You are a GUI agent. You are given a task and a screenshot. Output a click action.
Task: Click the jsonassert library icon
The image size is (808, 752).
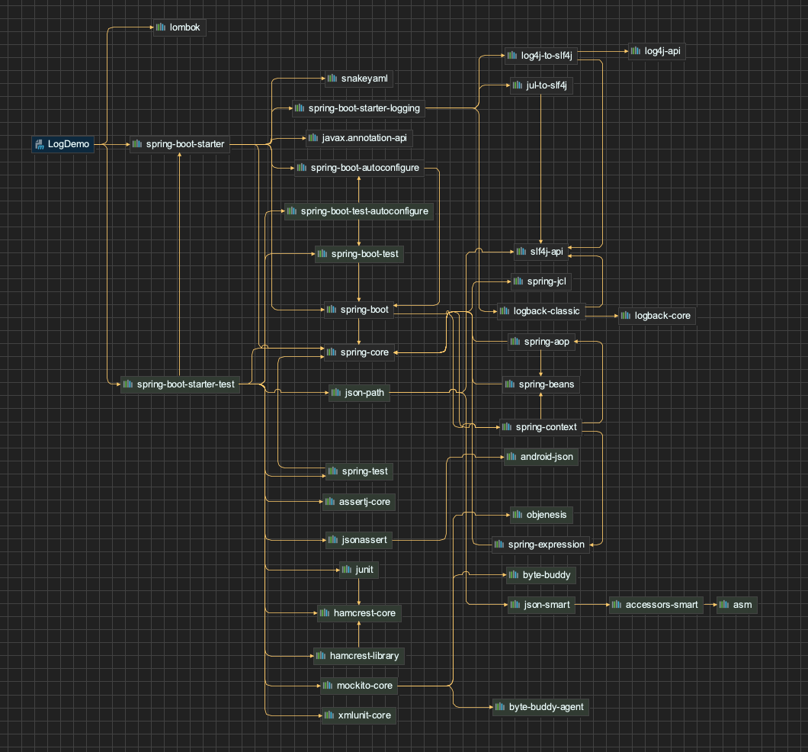click(x=333, y=540)
